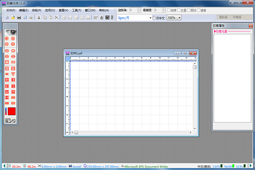Check the 仅中文 checkbox
Screen dimensions: 255x170
tap(155, 17)
